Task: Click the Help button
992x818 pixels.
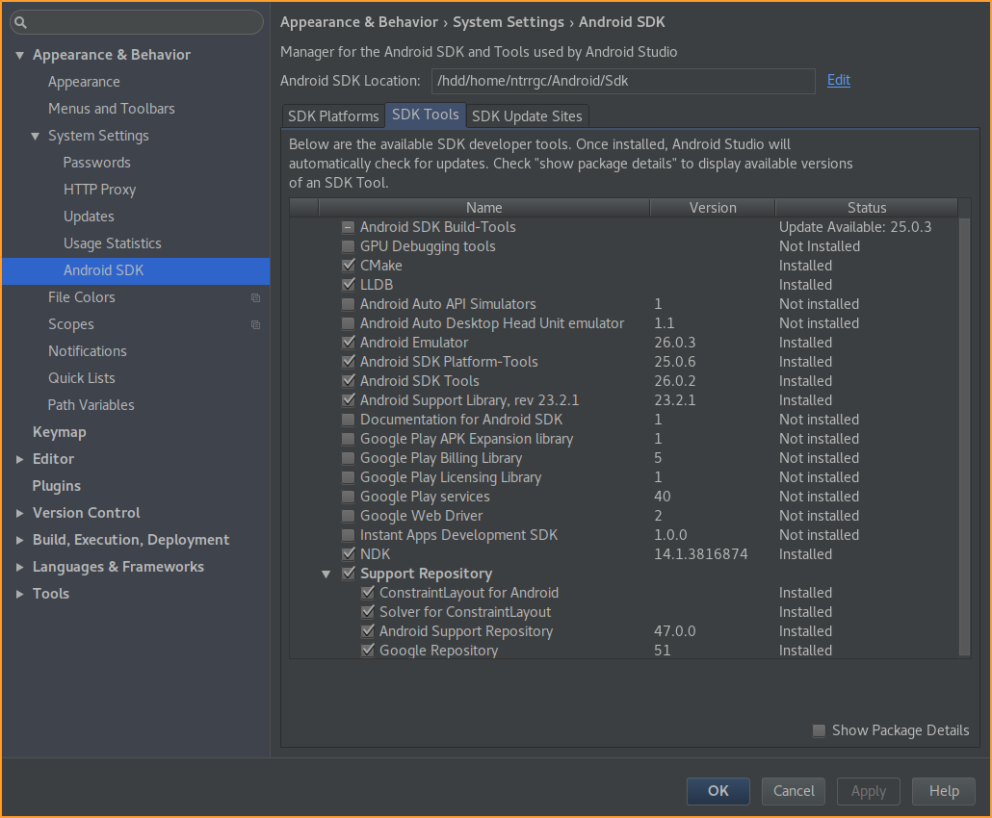Action: pyautogui.click(x=943, y=791)
